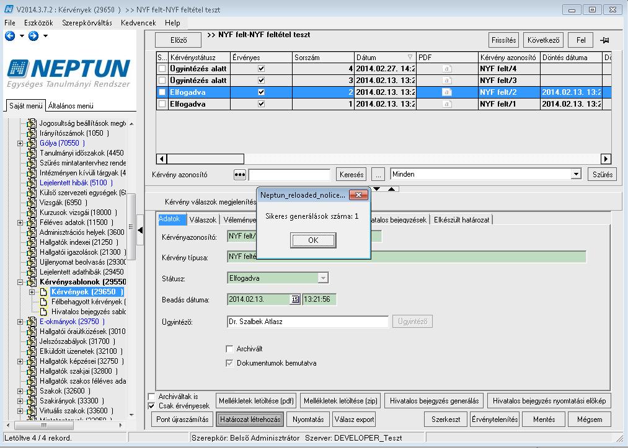Viewport: 628px width, 448px height.
Task: Tick the select checkbox for NYF felt/4
Action: pyautogui.click(x=162, y=69)
